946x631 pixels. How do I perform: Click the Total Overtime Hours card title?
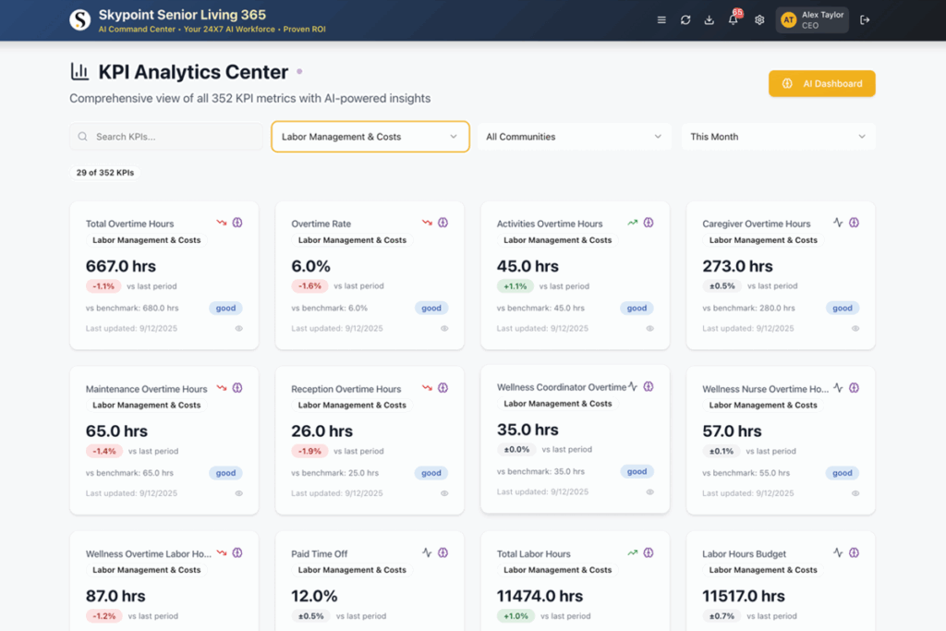click(x=129, y=224)
